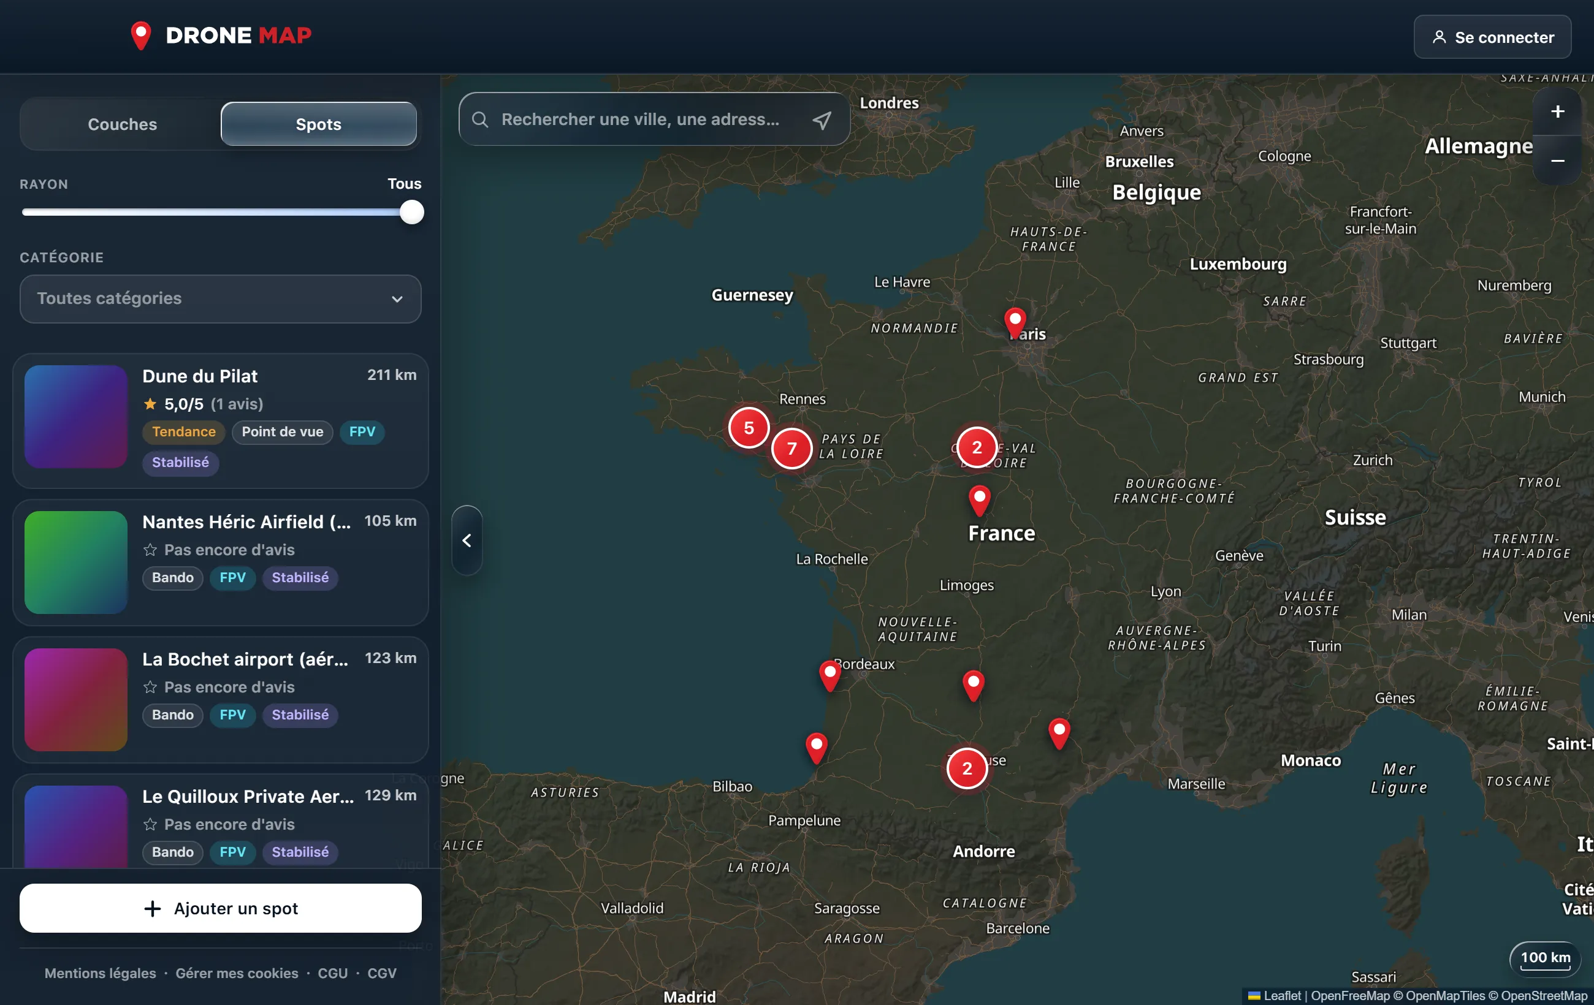Screen dimensions: 1594x1005
Task: Open the CGU link
Action: coord(332,973)
